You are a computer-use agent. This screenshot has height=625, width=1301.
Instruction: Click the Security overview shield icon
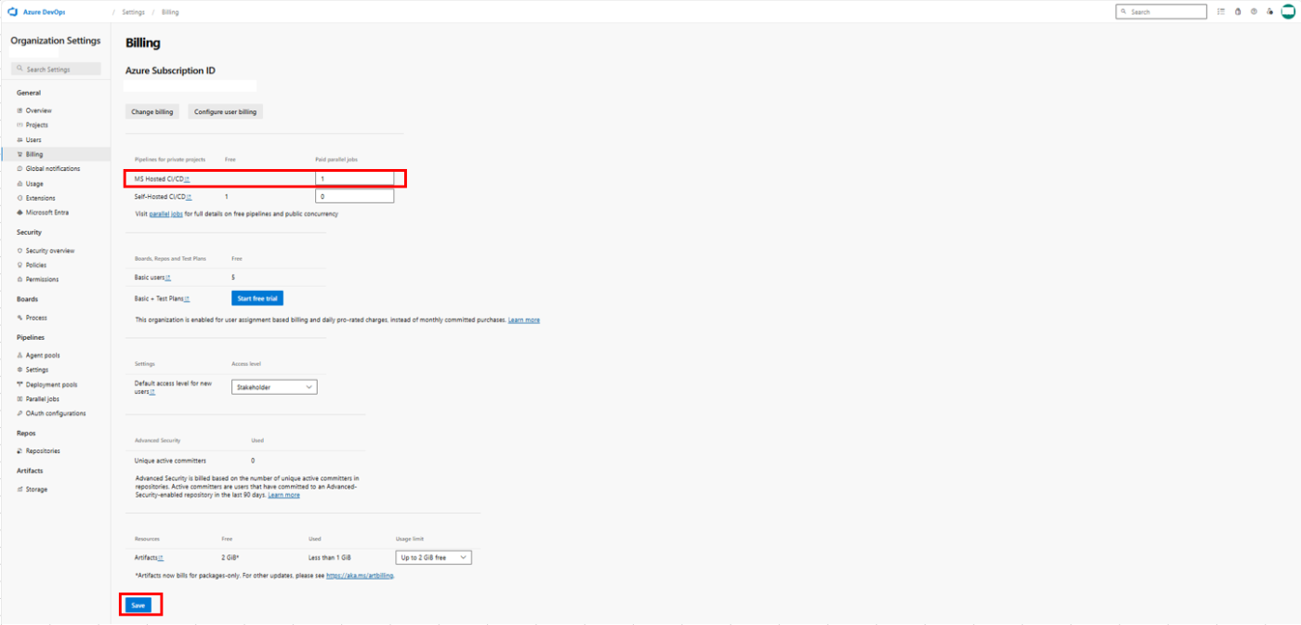point(20,251)
